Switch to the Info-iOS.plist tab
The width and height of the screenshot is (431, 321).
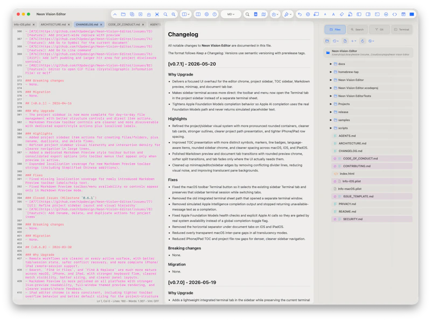23,24
